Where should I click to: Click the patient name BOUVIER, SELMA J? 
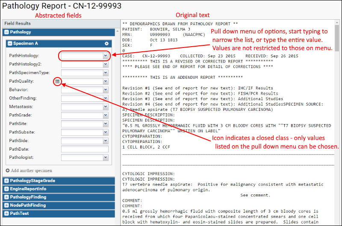coord(170,29)
